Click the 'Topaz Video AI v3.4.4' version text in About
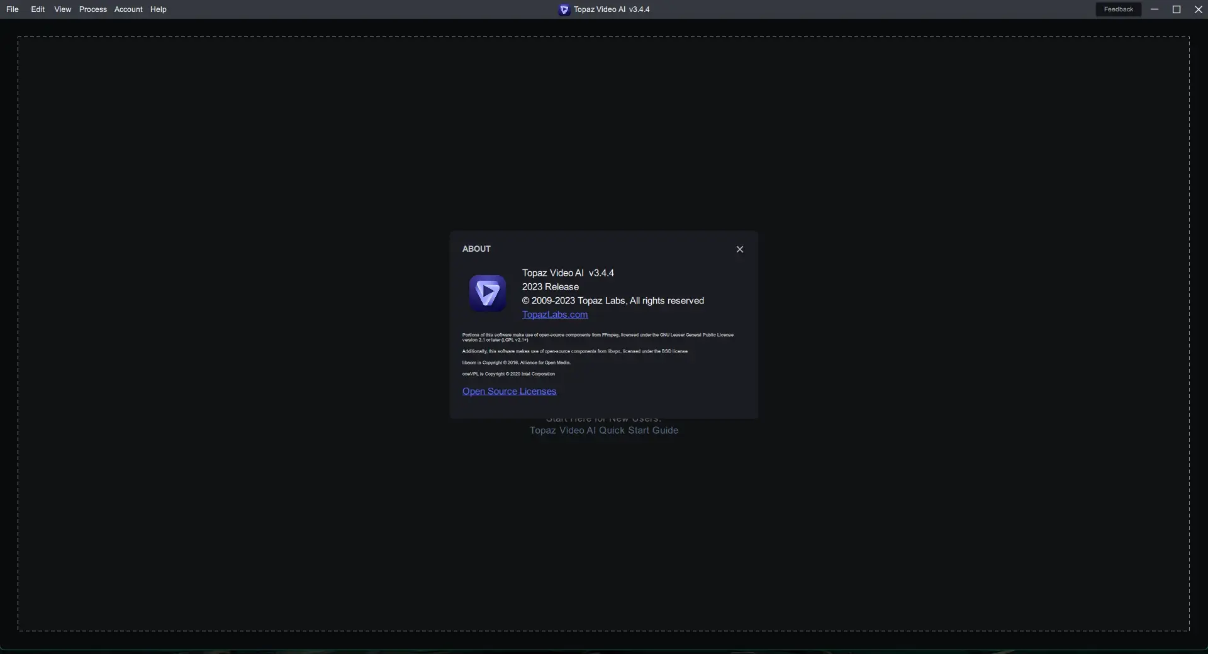 [x=568, y=273]
